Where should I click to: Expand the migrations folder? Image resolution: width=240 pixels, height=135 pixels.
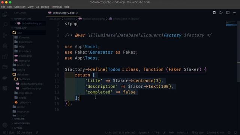tap(25, 93)
